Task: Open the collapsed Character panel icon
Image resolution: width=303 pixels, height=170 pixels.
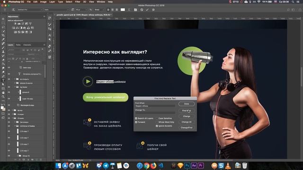Action: (x=50, y=35)
